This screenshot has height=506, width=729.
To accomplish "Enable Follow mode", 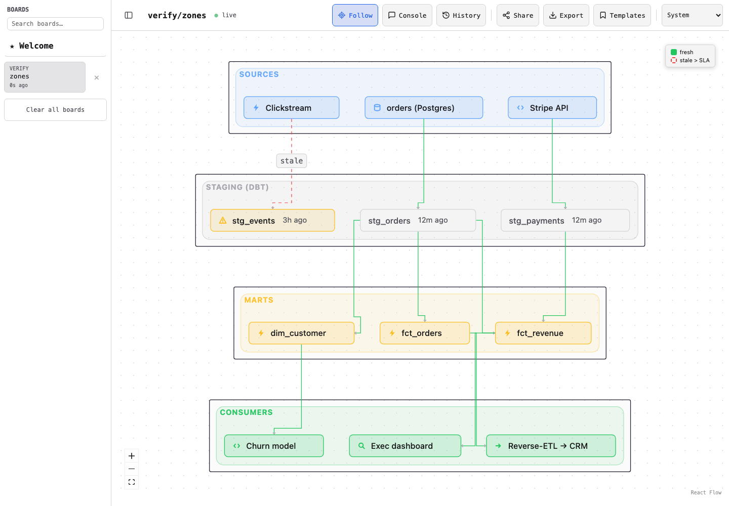I will click(x=355, y=15).
